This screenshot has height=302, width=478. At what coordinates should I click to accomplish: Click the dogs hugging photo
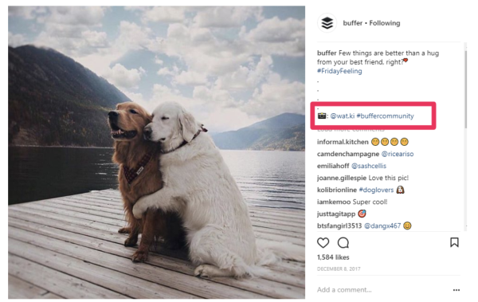pos(156,152)
